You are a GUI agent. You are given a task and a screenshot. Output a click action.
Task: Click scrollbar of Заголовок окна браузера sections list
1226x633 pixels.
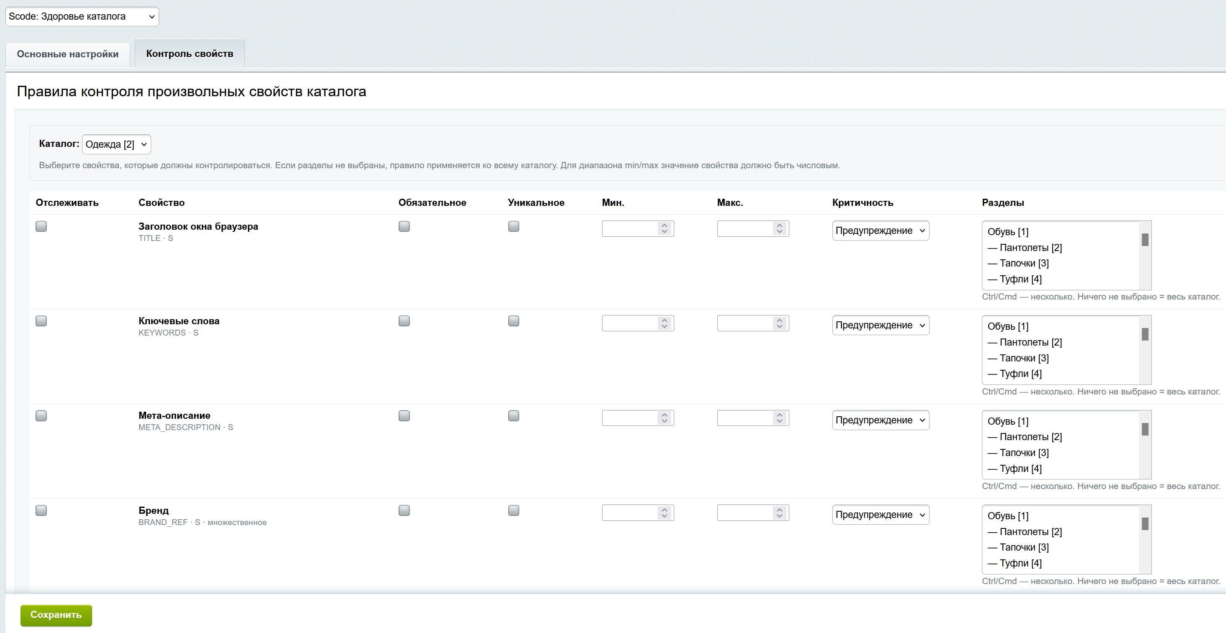coord(1145,255)
